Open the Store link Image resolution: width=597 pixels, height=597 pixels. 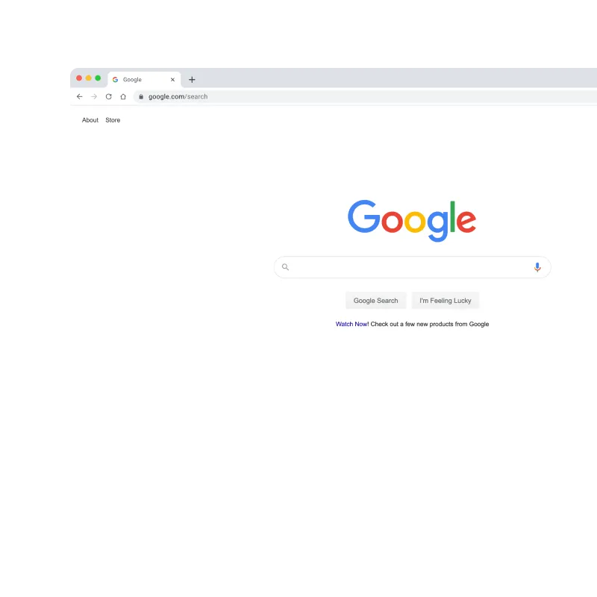(113, 120)
